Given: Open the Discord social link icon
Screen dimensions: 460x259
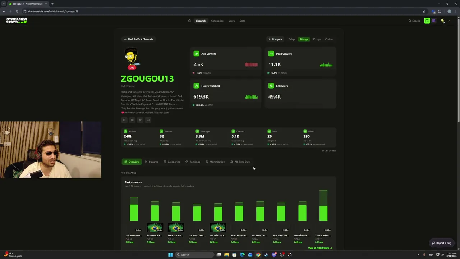Looking at the screenshot, I should tap(148, 120).
